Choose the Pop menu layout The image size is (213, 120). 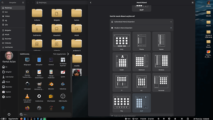122,103
